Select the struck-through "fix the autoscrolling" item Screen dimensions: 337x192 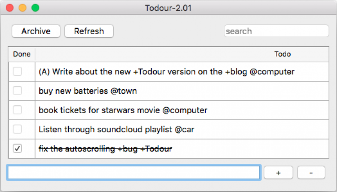(x=105, y=148)
